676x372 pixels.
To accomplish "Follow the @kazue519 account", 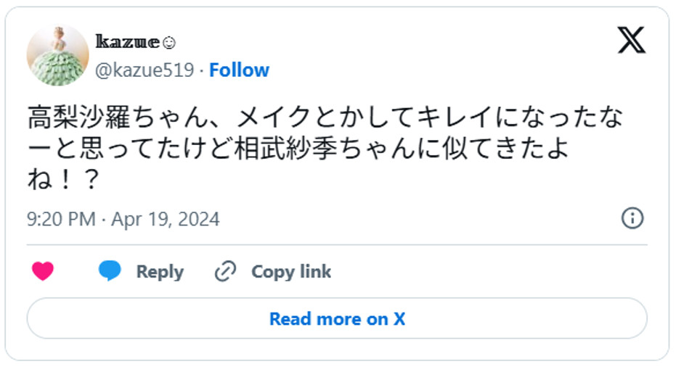I will [x=239, y=70].
